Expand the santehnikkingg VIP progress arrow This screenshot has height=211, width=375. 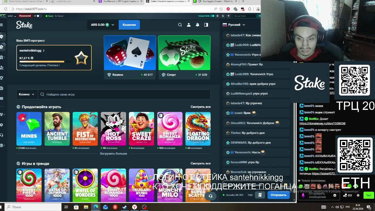pos(44,51)
